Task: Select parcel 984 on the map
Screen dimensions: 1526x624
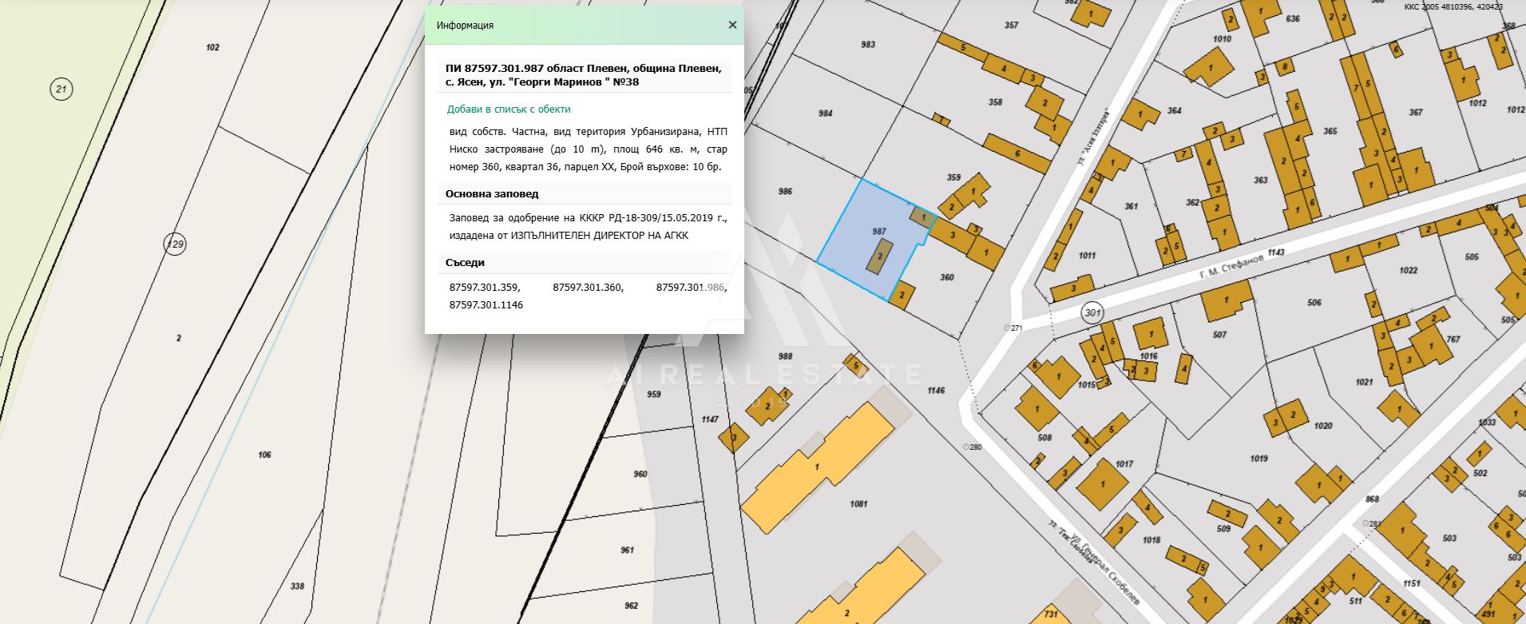Action: (825, 113)
